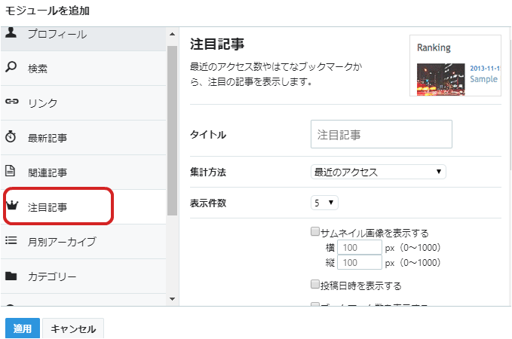This screenshot has width=512, height=339.
Task: Click the キャンセル button
Action: point(73,328)
